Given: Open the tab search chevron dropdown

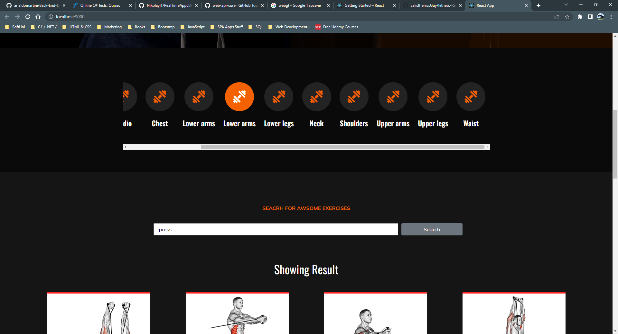Looking at the screenshot, I should coord(566,5).
